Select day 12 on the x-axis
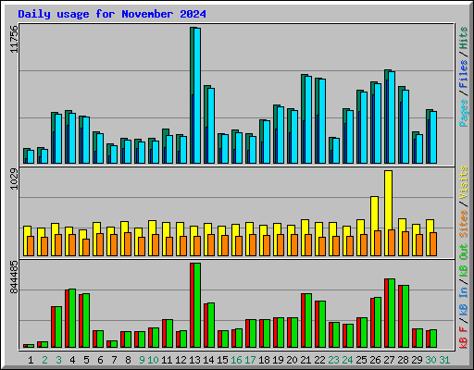 tap(181, 360)
